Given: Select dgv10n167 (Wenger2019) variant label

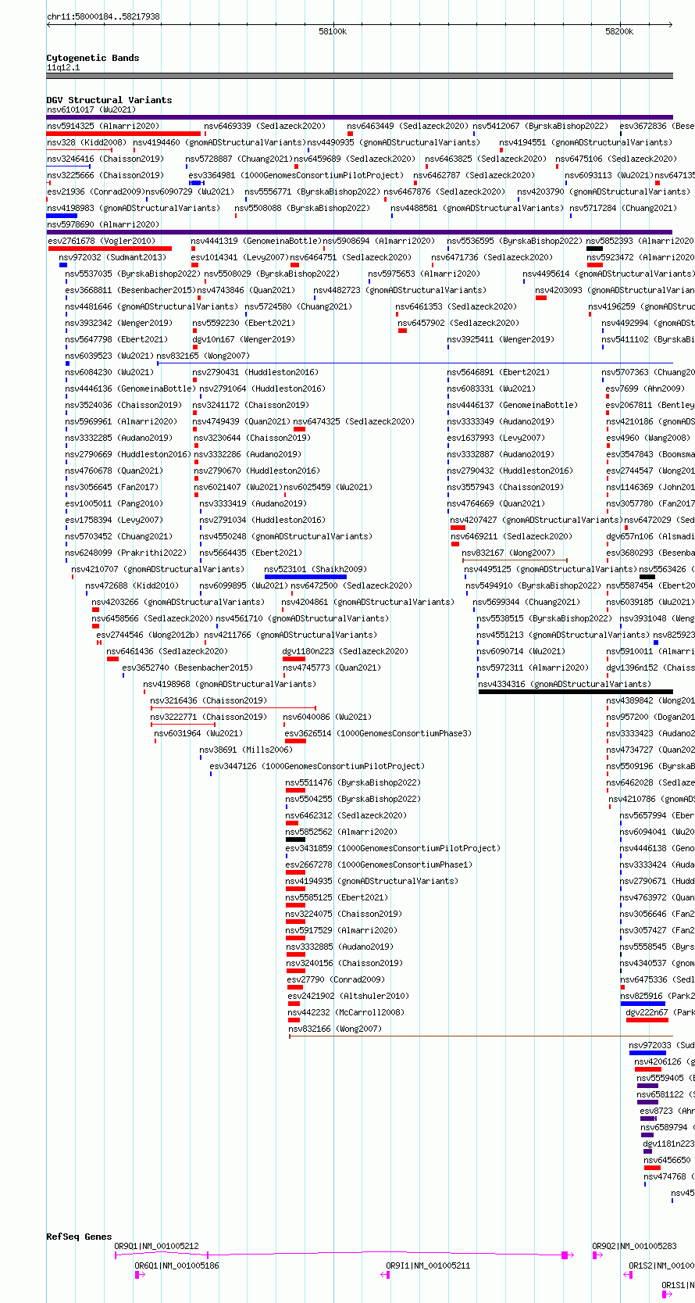Looking at the screenshot, I should click(244, 339).
